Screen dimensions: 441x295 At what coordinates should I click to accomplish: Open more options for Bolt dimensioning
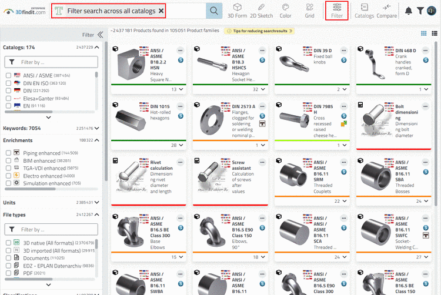426,106
